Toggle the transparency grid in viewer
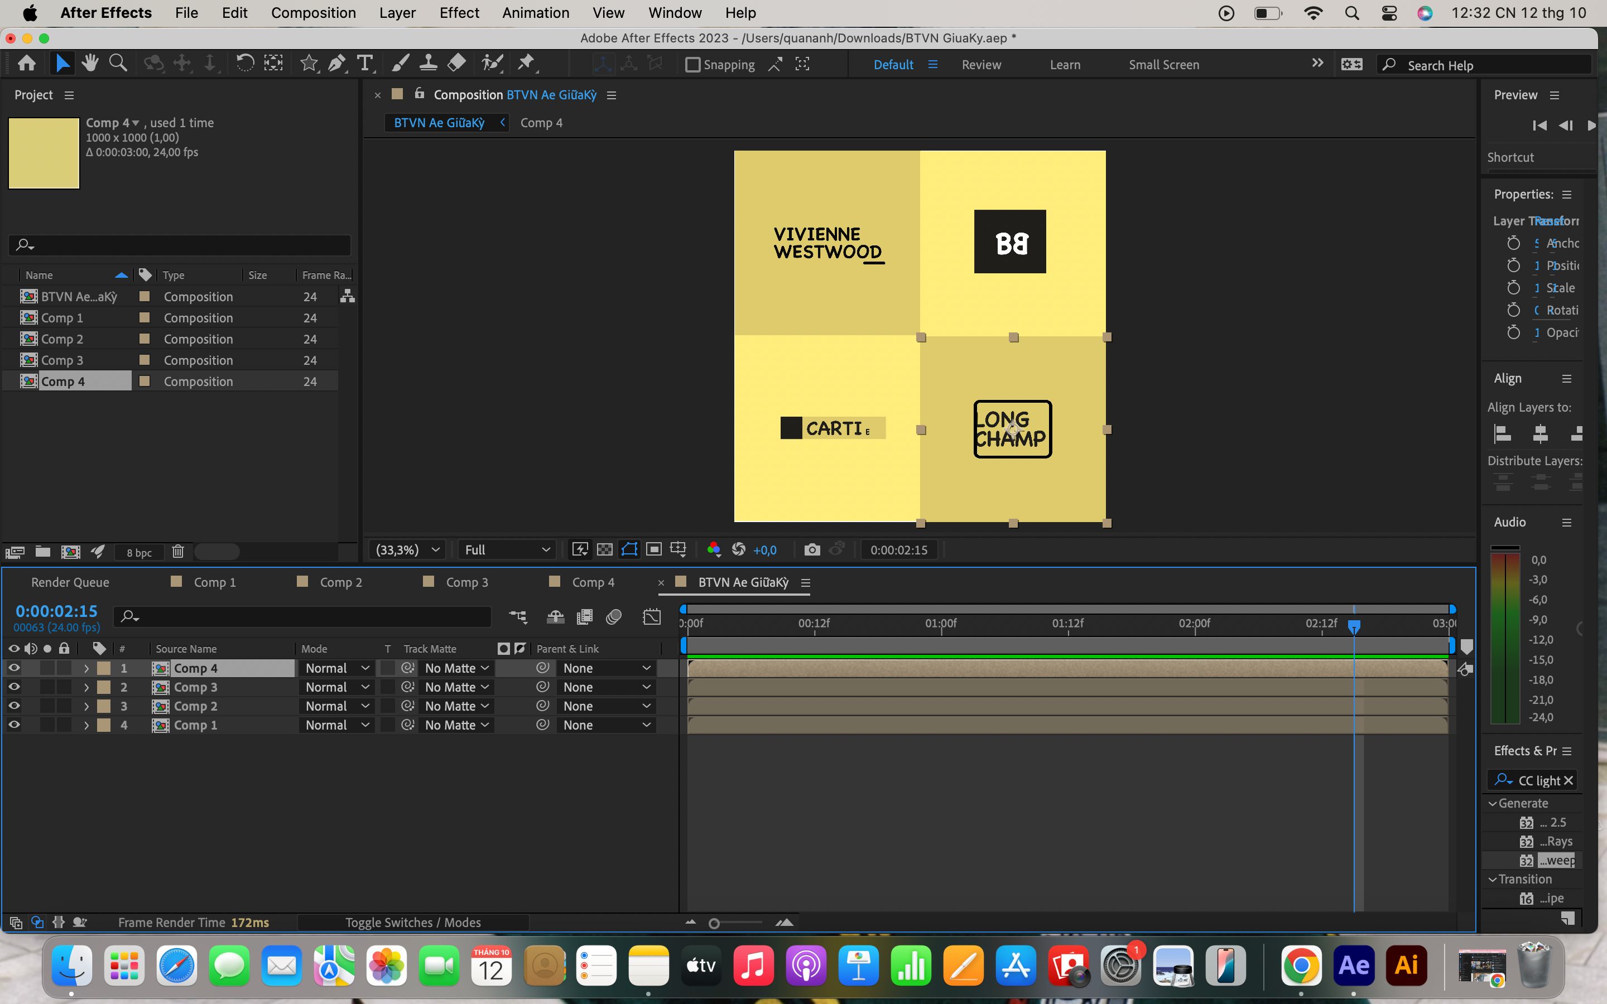 (604, 550)
